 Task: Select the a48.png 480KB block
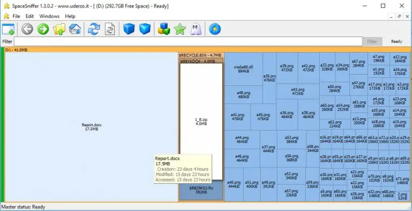click(x=244, y=94)
